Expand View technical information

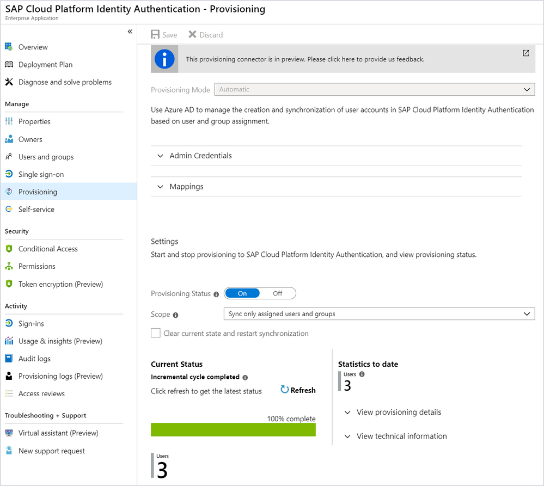pos(401,436)
